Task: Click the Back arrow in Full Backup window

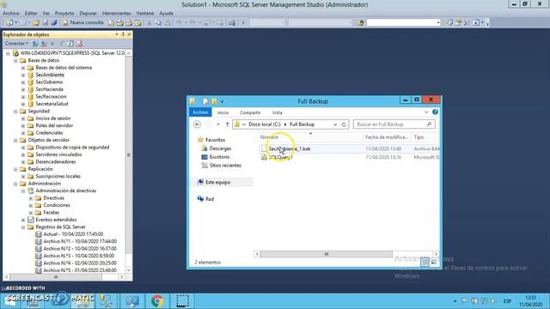Action: click(197, 124)
